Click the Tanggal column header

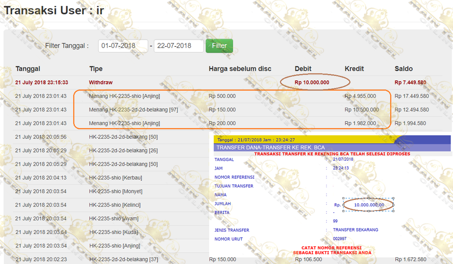(28, 69)
